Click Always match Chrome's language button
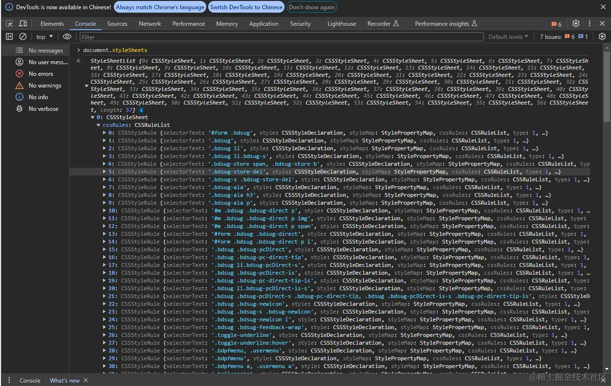611x386 pixels. pos(160,7)
